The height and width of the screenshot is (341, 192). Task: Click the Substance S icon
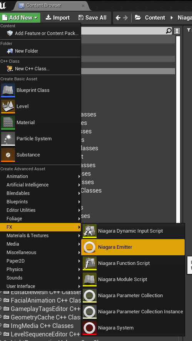pos(8,155)
